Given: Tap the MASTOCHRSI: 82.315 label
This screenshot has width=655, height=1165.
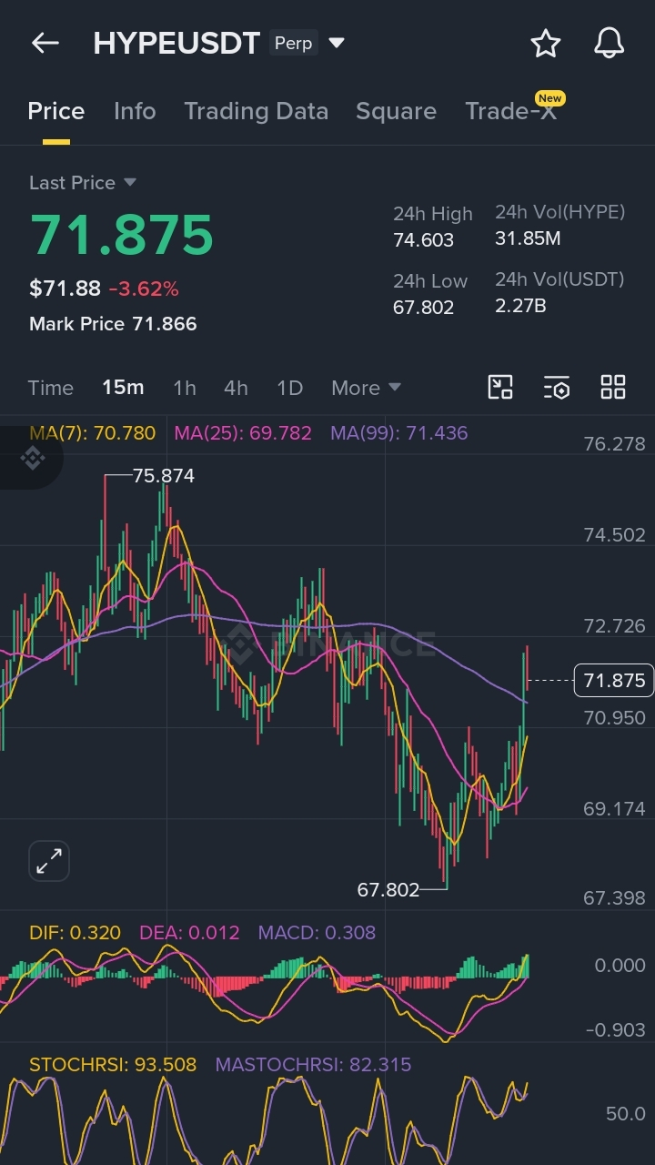Looking at the screenshot, I should pyautogui.click(x=313, y=1065).
